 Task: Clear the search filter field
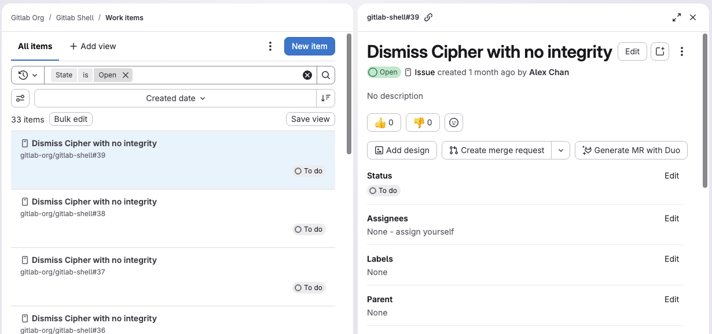[307, 75]
